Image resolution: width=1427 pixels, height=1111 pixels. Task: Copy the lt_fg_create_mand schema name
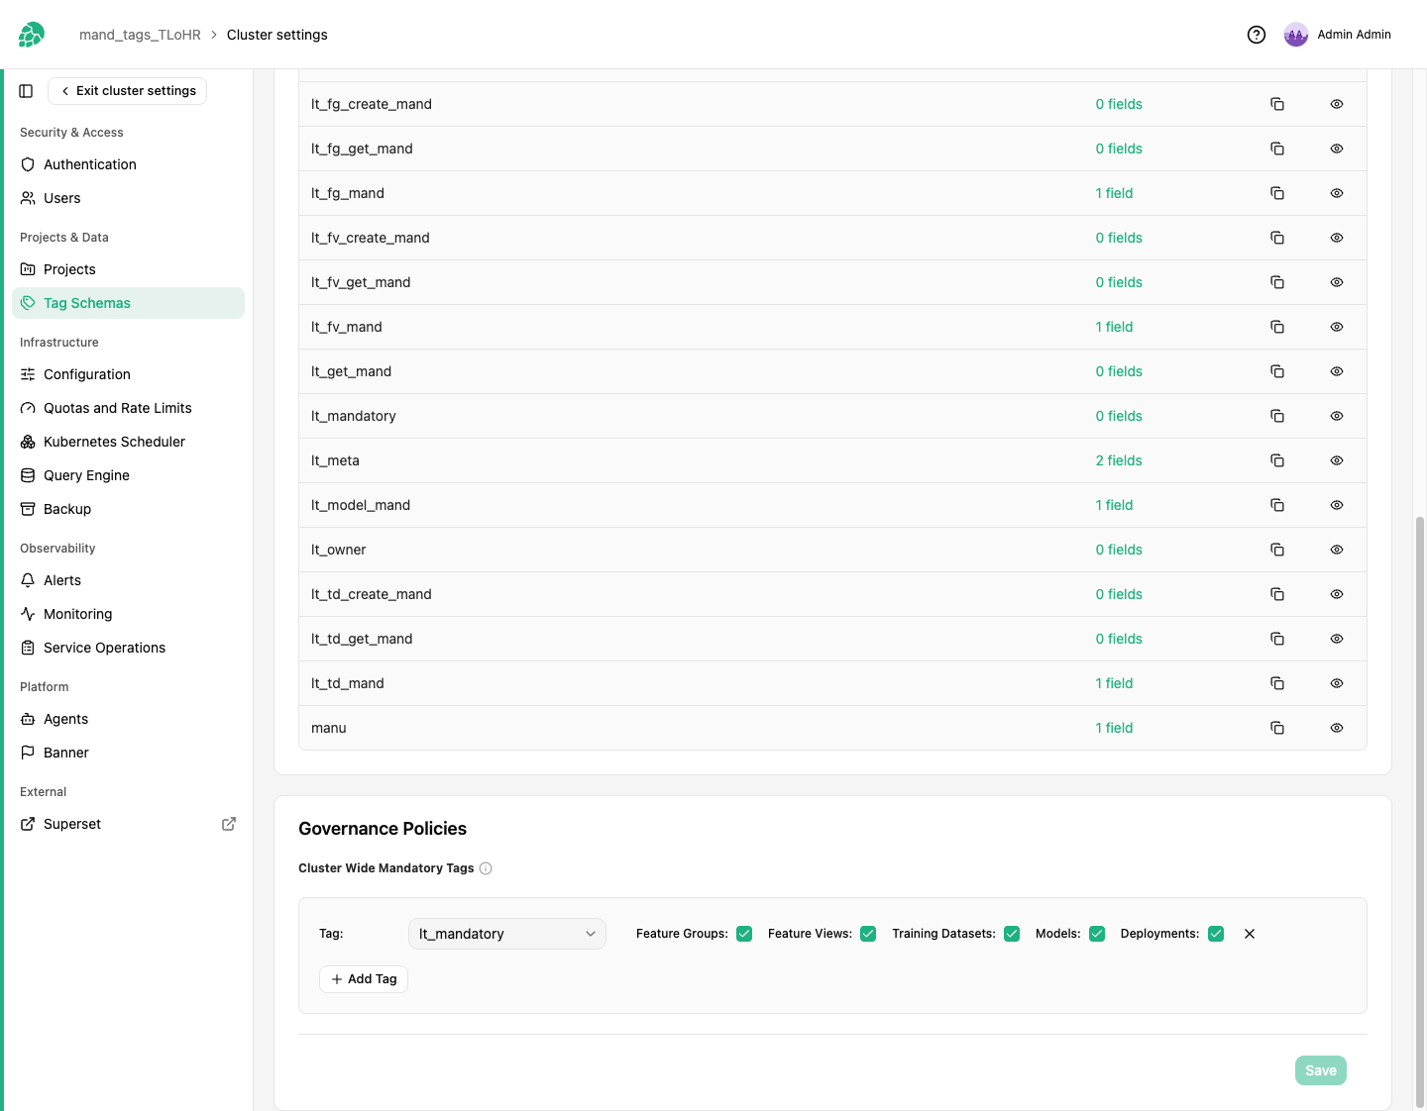point(1277,104)
